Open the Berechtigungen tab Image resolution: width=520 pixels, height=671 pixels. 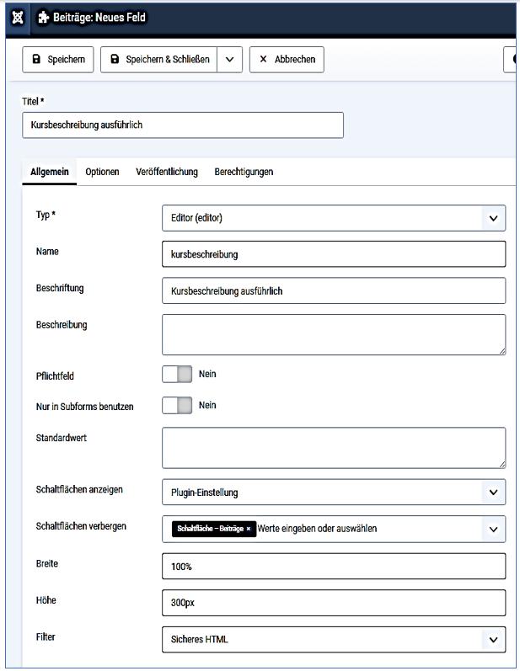tap(244, 172)
